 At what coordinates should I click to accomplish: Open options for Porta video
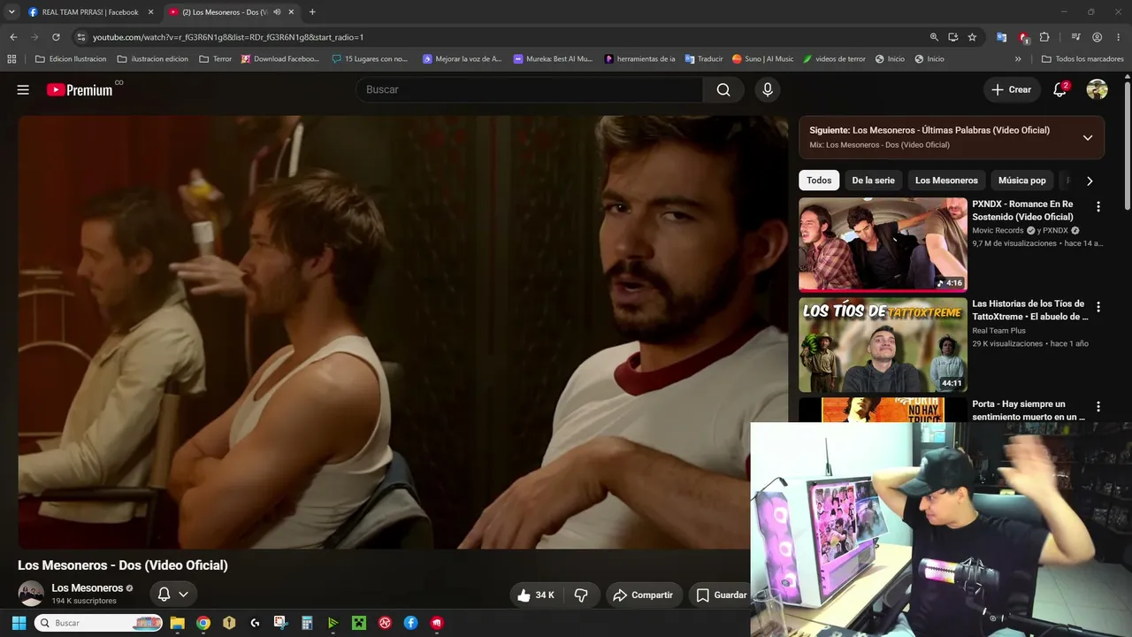[1098, 407]
